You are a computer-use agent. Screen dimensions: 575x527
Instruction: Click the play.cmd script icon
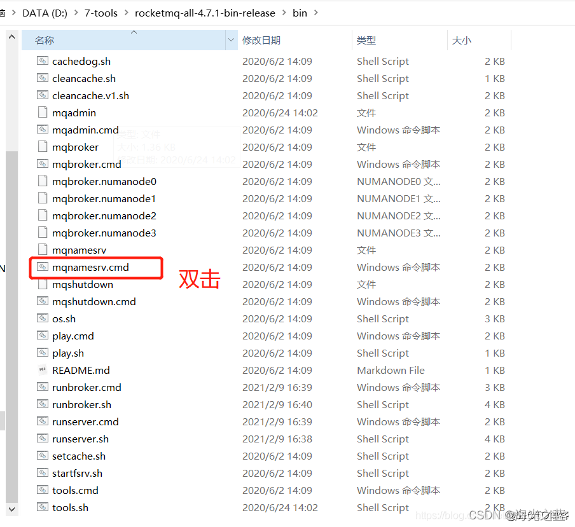point(43,335)
